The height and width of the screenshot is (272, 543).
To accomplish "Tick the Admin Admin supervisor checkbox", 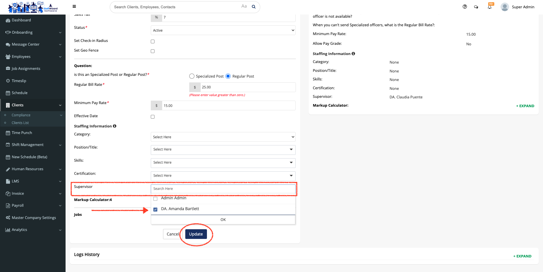I will click(x=155, y=199).
